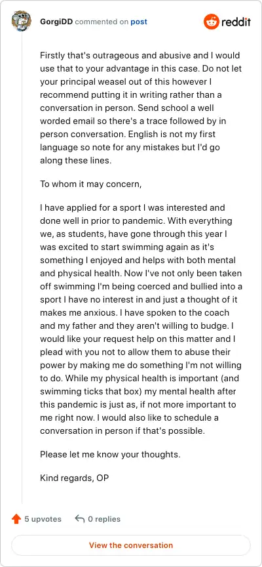The width and height of the screenshot is (262, 567).
Task: Click the "Kind regards, OP" sign-off
Action: tap(74, 478)
